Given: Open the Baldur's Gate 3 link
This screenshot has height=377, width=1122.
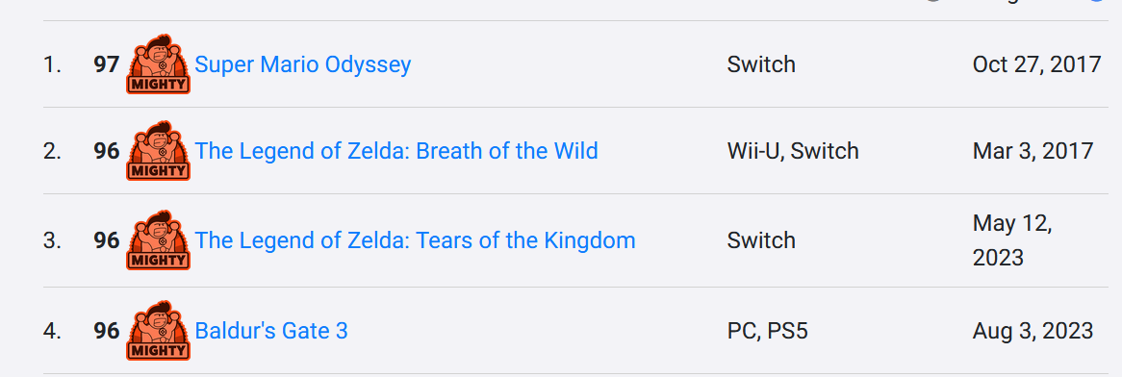Looking at the screenshot, I should tap(271, 331).
